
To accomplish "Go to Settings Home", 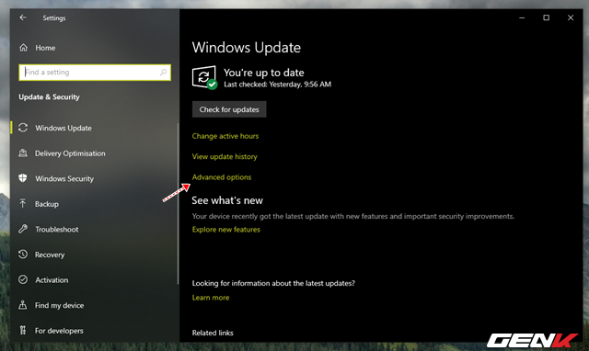I will click(x=45, y=48).
